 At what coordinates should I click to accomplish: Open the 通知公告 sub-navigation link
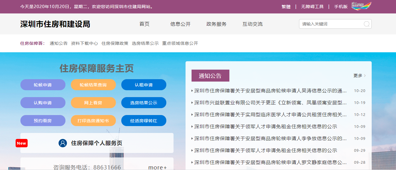point(59,43)
